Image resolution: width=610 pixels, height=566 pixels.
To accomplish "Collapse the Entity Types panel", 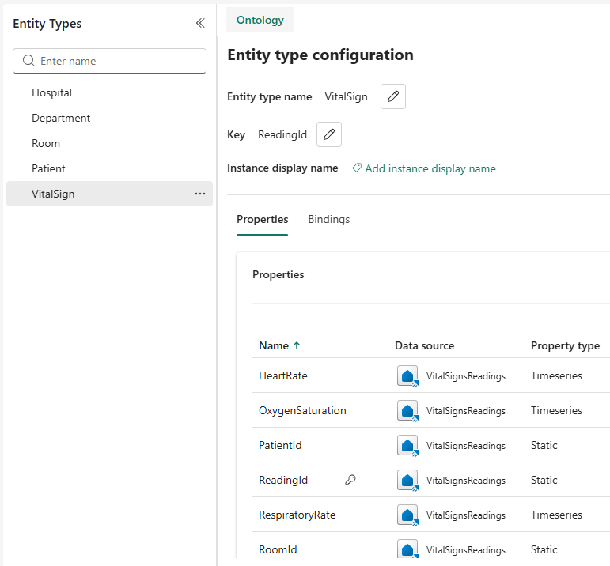I will (200, 24).
